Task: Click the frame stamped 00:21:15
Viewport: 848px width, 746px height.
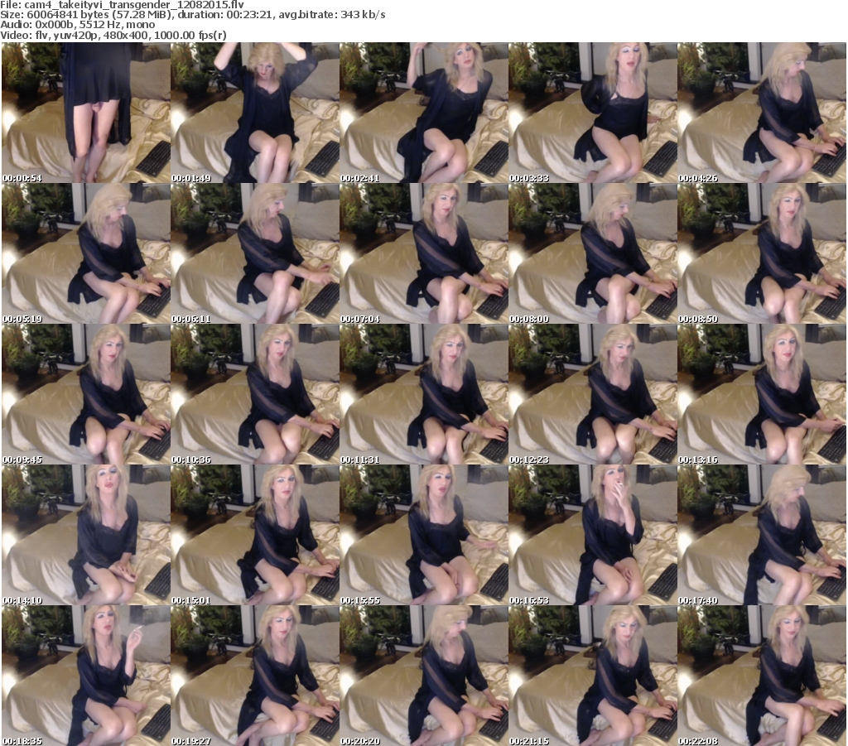Action: tap(593, 676)
